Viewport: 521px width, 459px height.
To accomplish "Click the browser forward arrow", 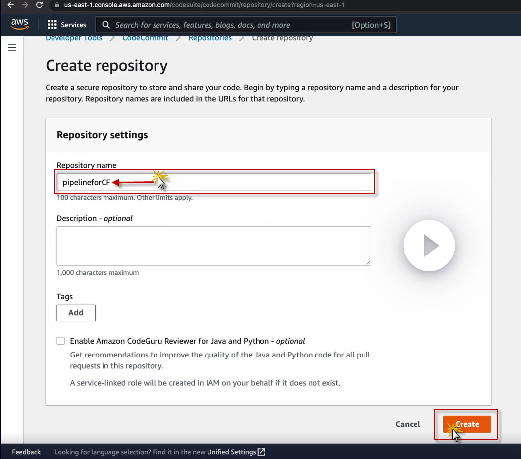I will coord(25,5).
